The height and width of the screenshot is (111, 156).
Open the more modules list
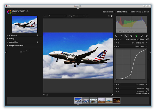(142, 93)
